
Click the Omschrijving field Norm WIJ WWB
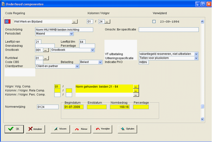tap(64, 30)
